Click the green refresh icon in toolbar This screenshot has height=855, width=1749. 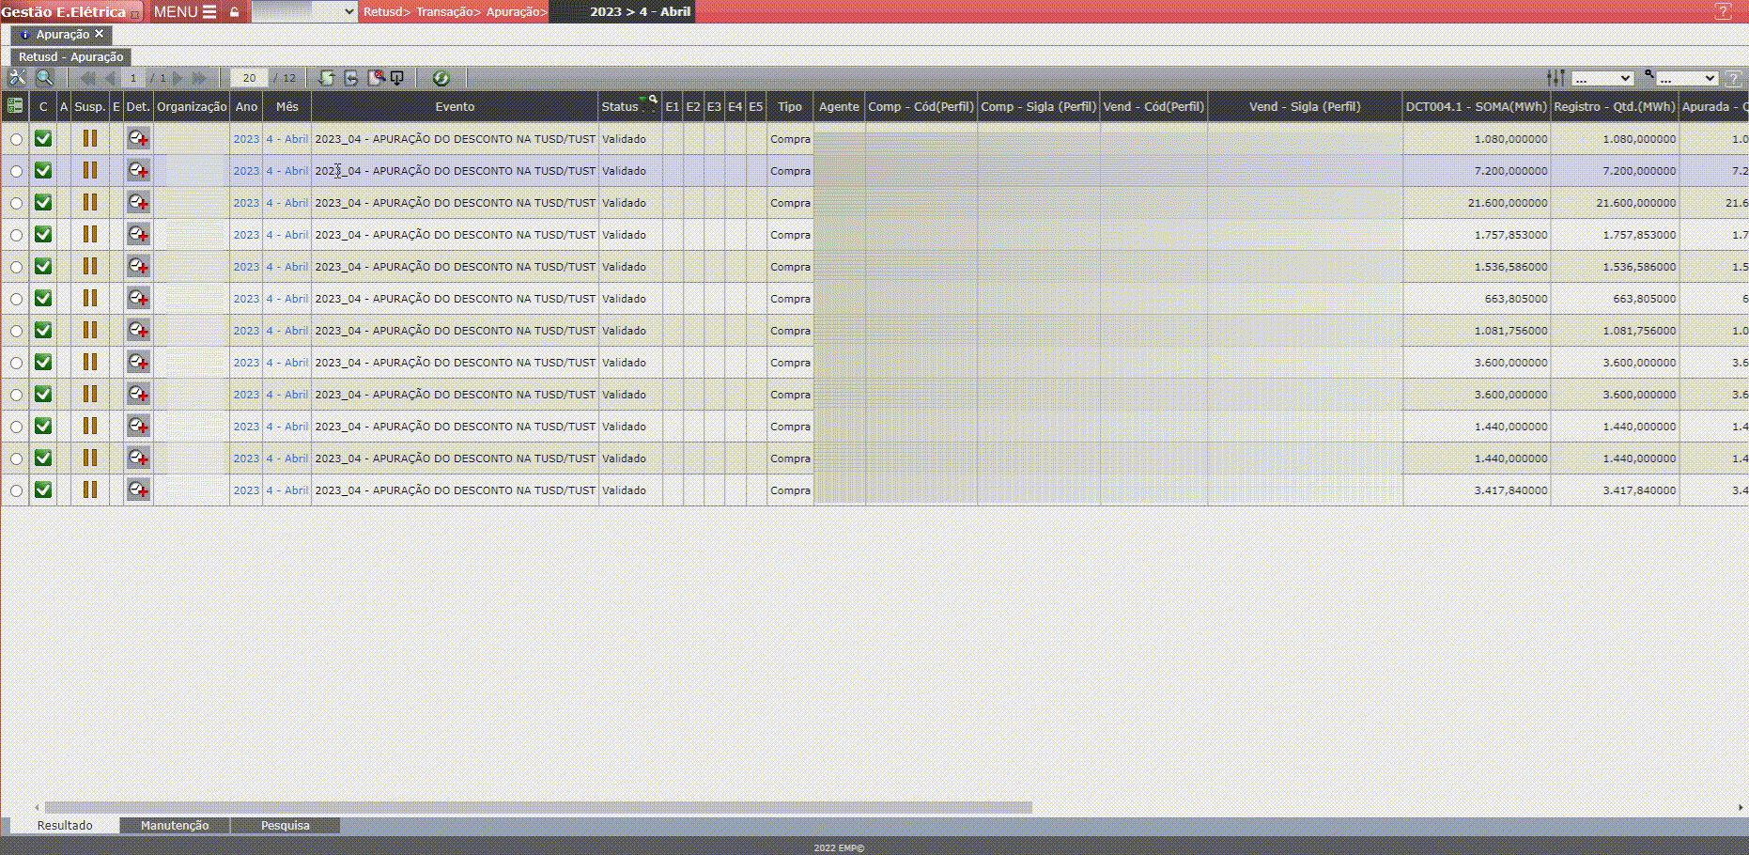pyautogui.click(x=441, y=78)
